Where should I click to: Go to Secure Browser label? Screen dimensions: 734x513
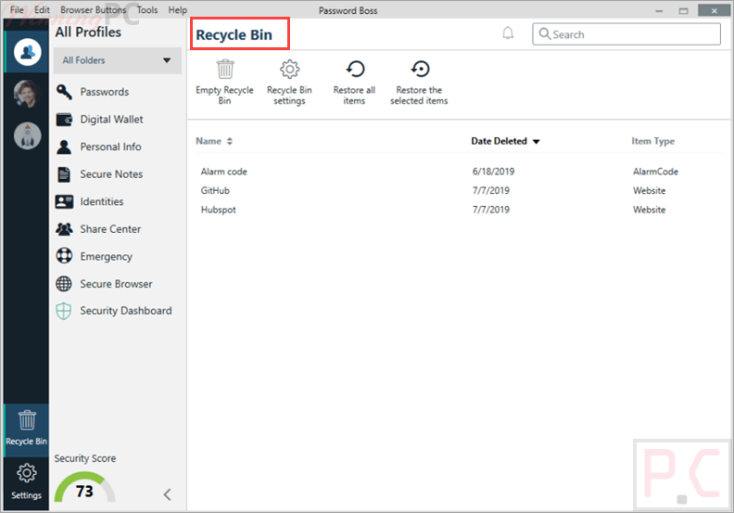(116, 284)
